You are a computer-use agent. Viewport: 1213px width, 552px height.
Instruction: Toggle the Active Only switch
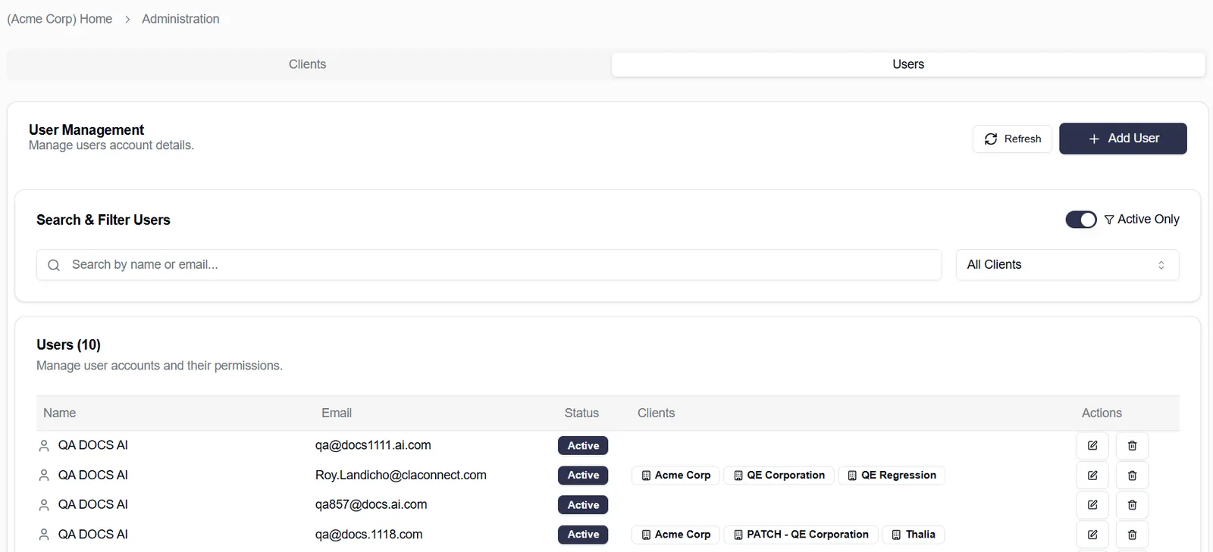(x=1081, y=220)
